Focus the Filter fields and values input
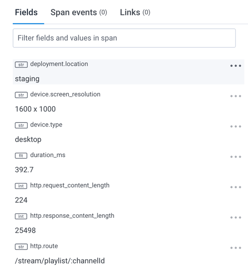Image resolution: width=248 pixels, height=271 pixels. point(124,38)
